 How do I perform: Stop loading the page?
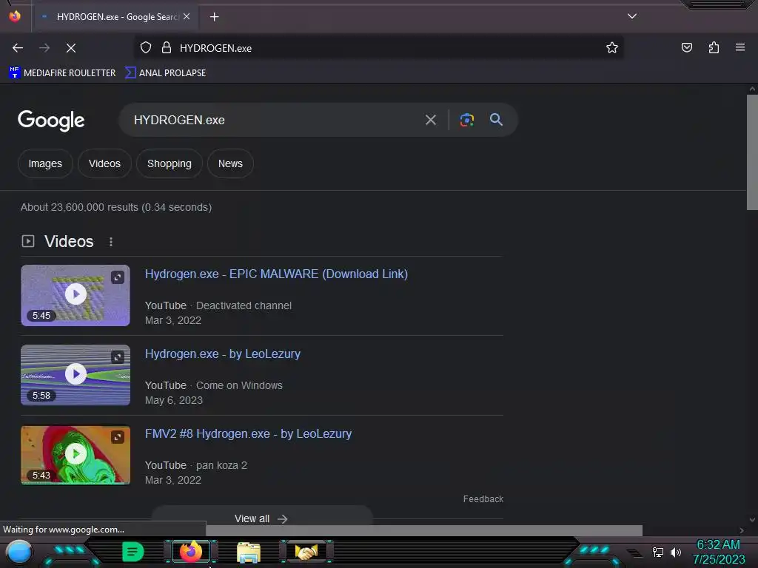tap(71, 48)
